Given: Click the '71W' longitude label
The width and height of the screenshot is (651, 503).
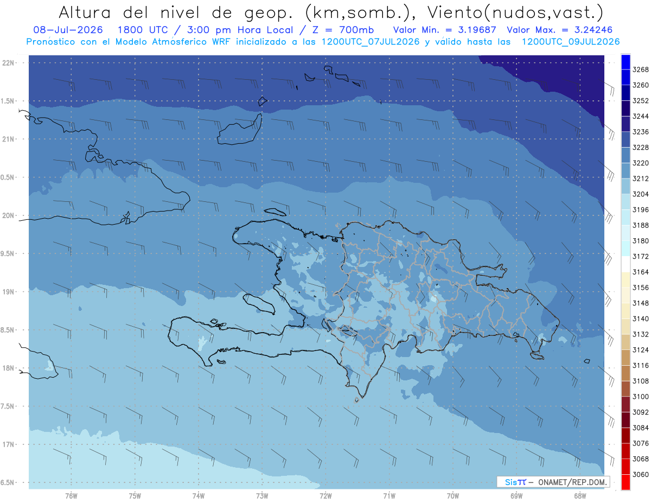Looking at the screenshot, I should 389,496.
